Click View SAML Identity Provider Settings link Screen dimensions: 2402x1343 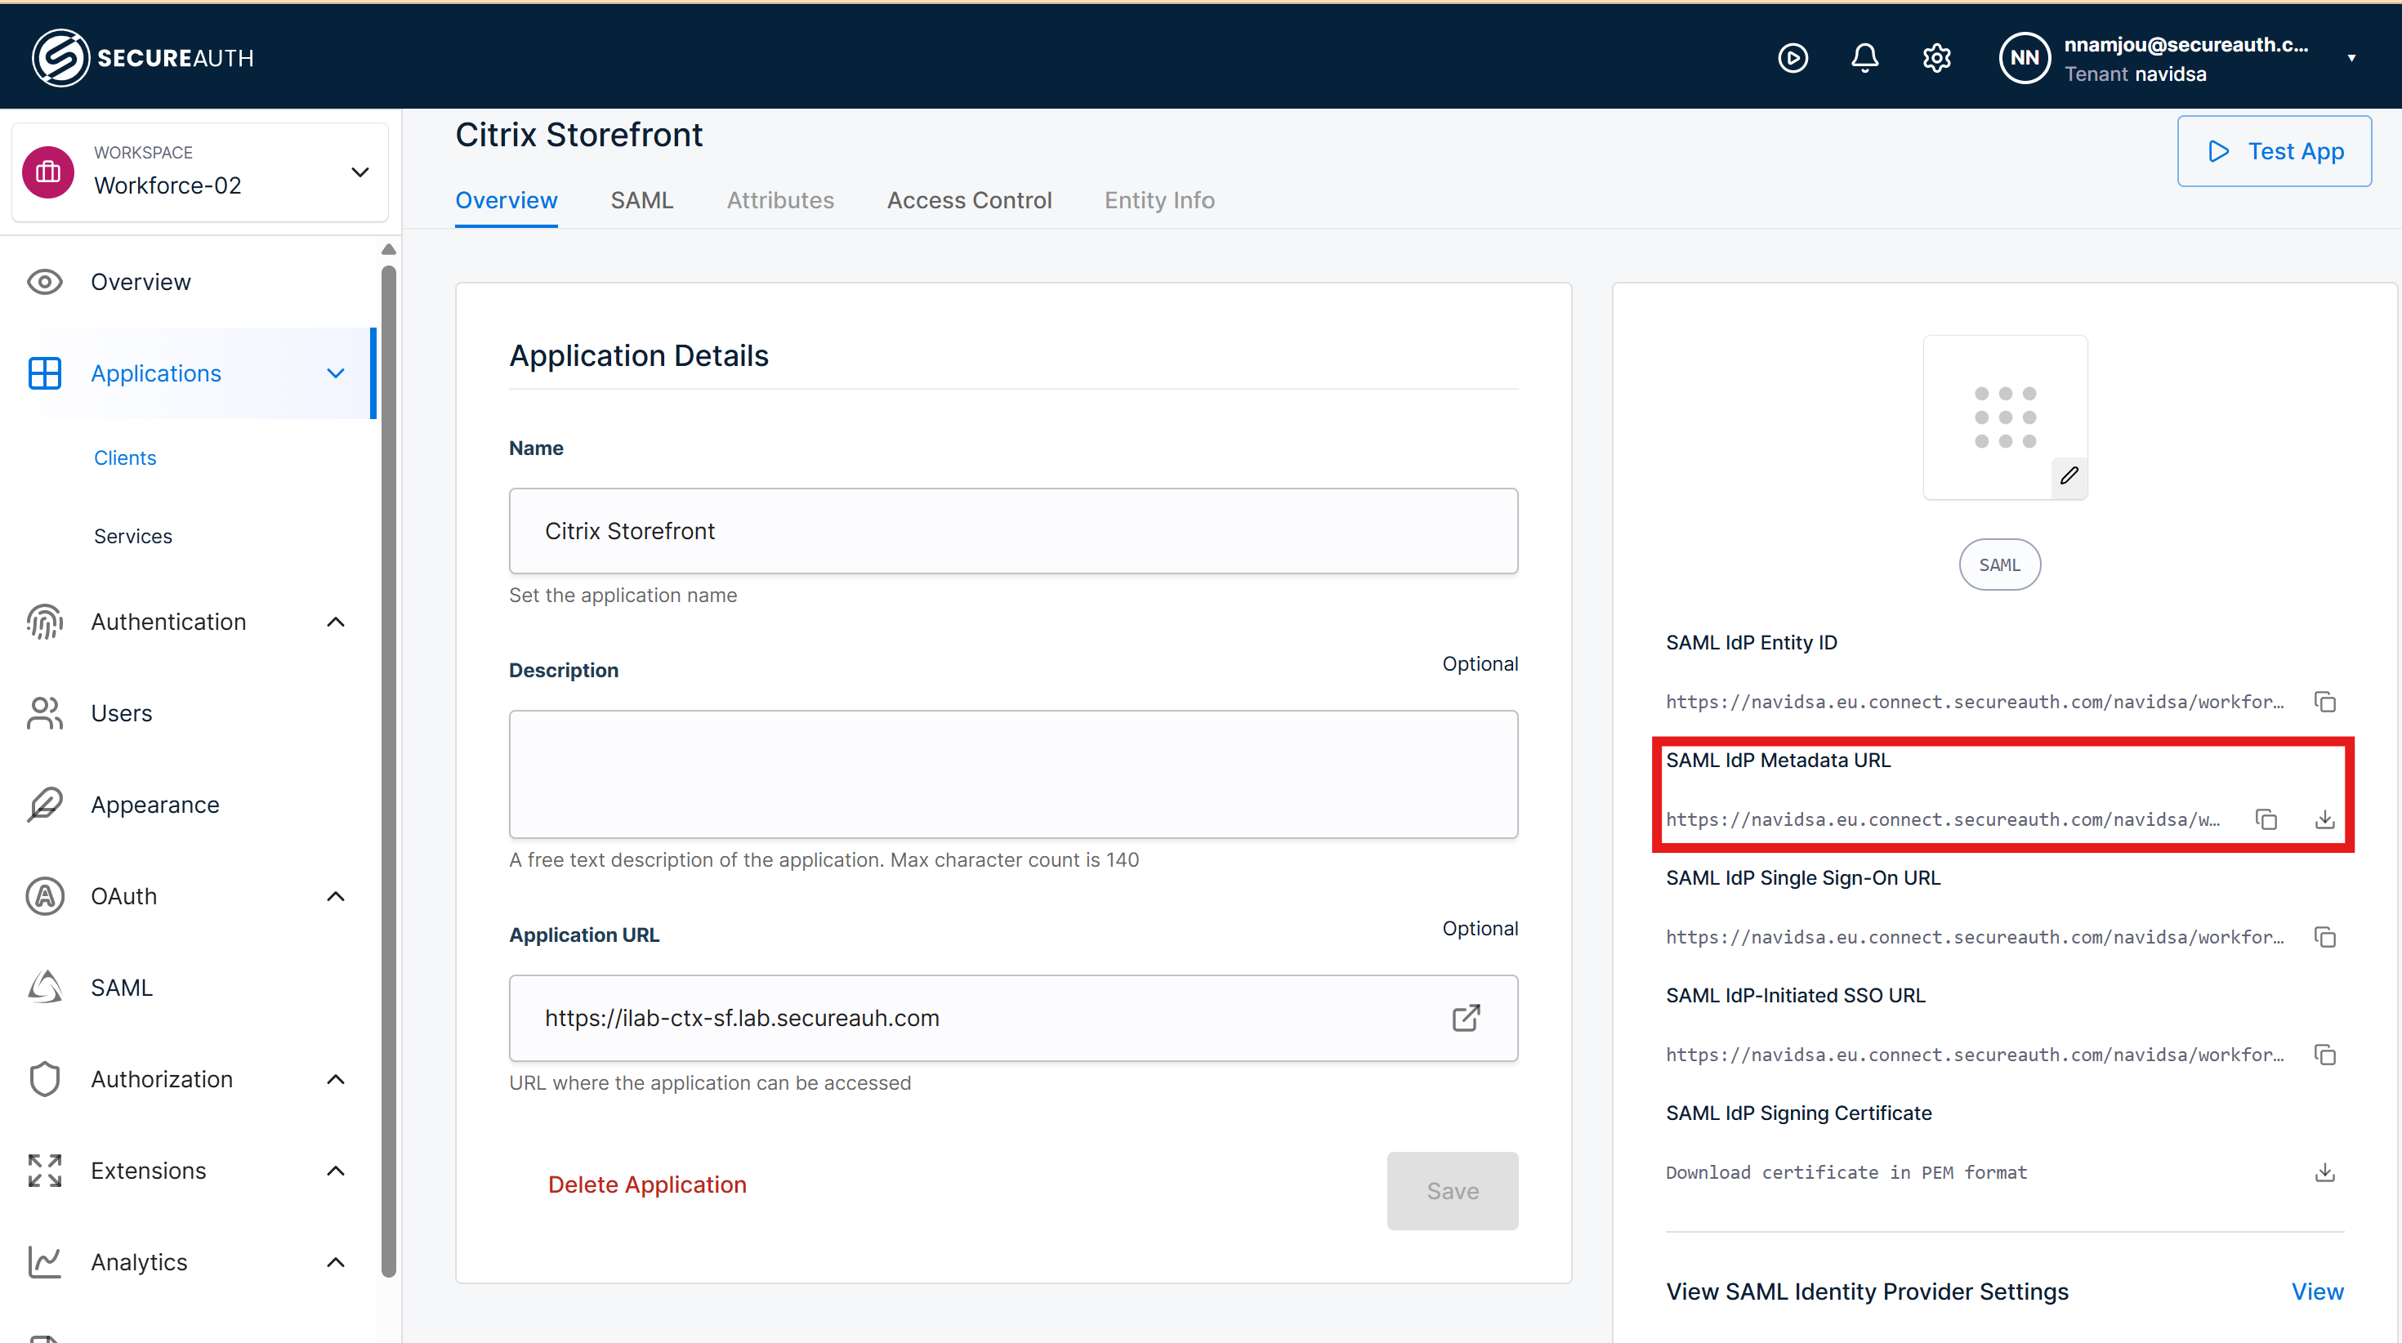(x=2317, y=1292)
